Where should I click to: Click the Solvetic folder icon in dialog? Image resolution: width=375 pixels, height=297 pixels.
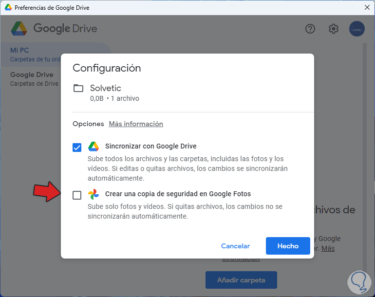78,88
